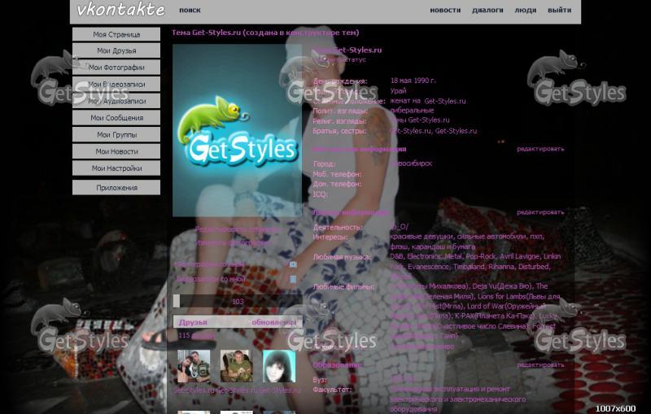The height and width of the screenshot is (414, 651).
Task: Click the rating bar showing 103
Action: click(238, 302)
